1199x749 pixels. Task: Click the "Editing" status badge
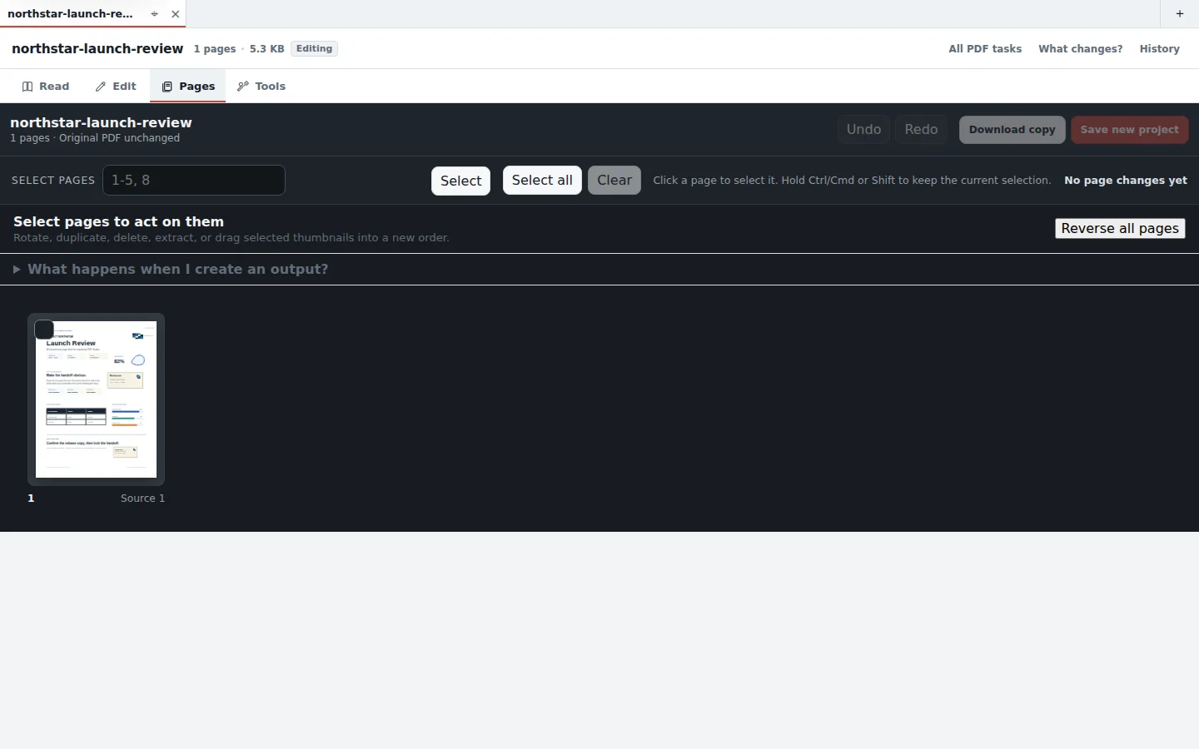click(x=314, y=49)
